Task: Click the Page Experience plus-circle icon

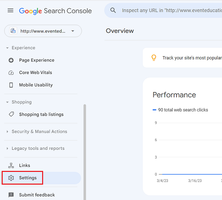Action: (x=11, y=60)
